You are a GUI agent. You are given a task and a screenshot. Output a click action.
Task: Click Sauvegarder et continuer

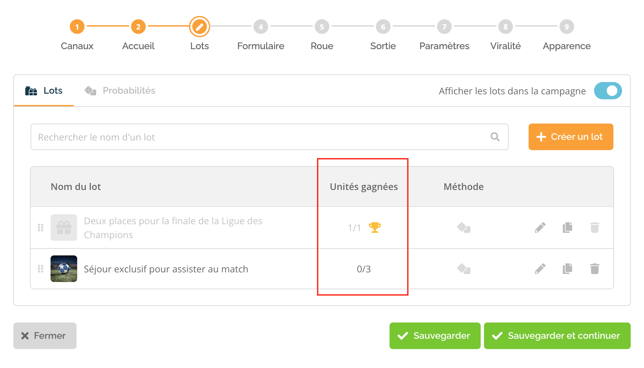(557, 336)
